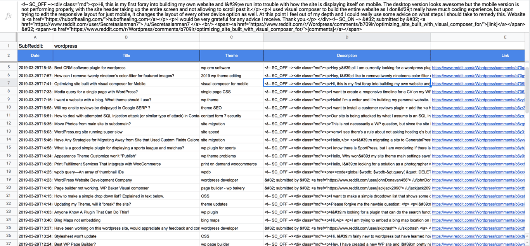
Task: Select column E header
Action: (x=505, y=37)
